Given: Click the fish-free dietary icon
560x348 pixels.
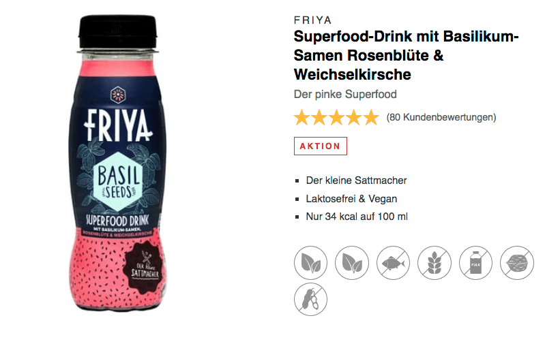Looking at the screenshot, I should [393, 263].
